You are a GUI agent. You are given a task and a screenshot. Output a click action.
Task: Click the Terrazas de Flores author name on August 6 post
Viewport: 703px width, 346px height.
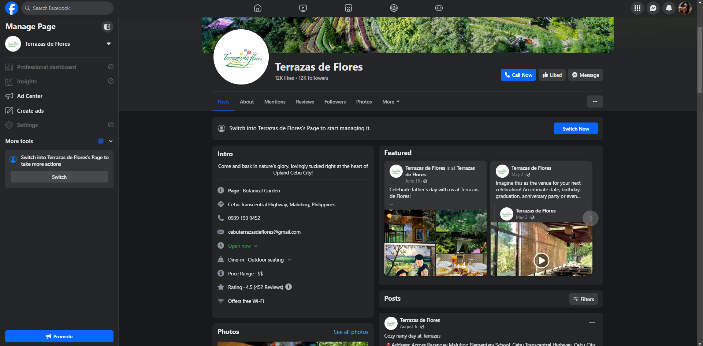[420, 320]
